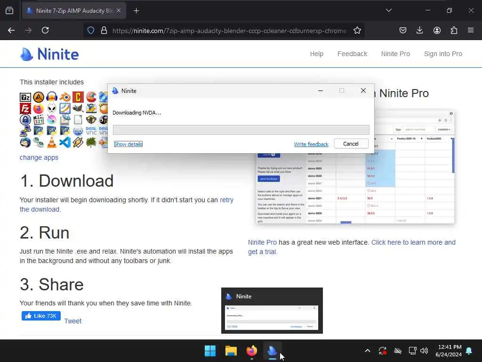Image resolution: width=482 pixels, height=362 pixels.
Task: Click the CCleaner icon
Action: coord(91,97)
